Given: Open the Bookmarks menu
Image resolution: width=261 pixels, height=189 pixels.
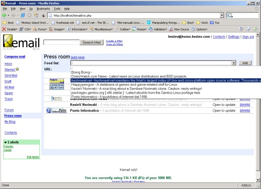Looking at the screenshot, I should [43, 9].
